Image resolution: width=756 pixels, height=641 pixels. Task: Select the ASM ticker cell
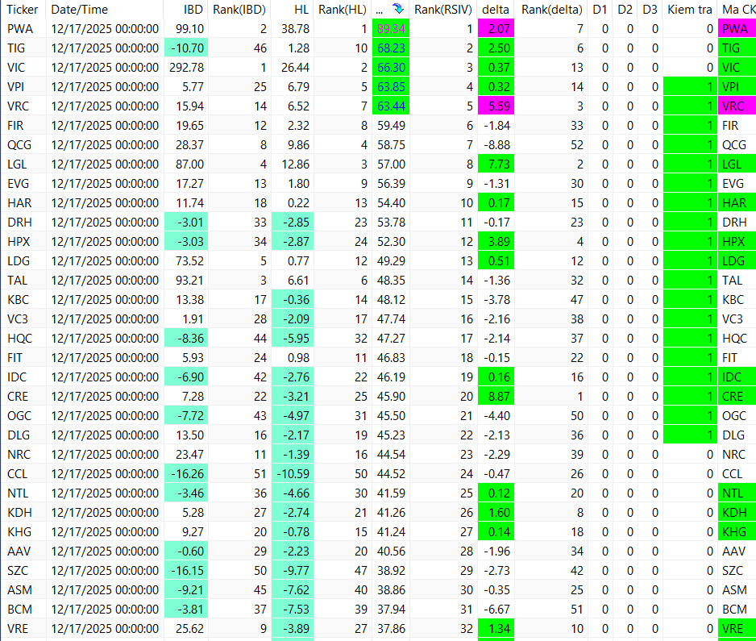point(24,590)
